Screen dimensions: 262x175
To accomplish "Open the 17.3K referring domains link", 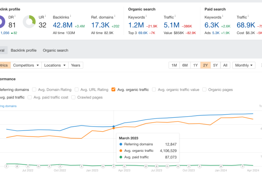I will coord(100,25).
